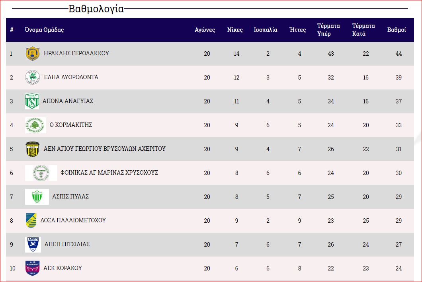Click the ΑΕΚ ΚΟΡΑΚΟΥ team emblem
422x282 pixels.
[32, 268]
